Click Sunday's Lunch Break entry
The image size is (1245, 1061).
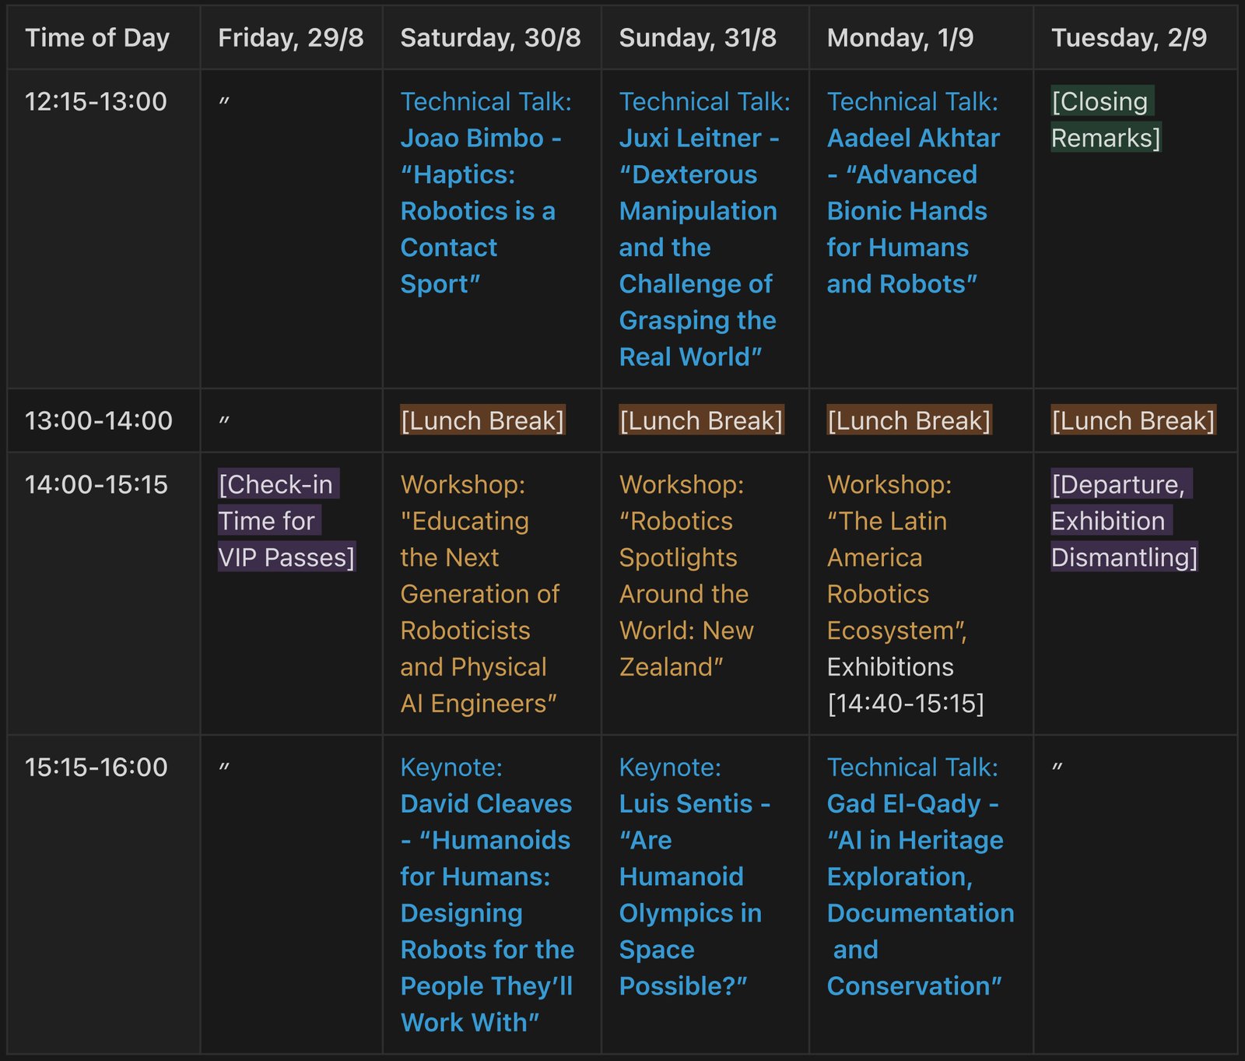point(700,420)
